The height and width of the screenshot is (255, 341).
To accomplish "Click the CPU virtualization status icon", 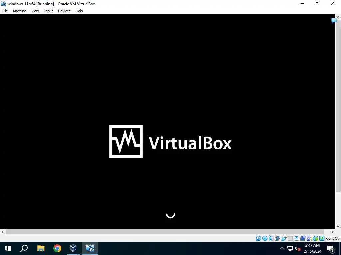I will pyautogui.click(x=309, y=238).
